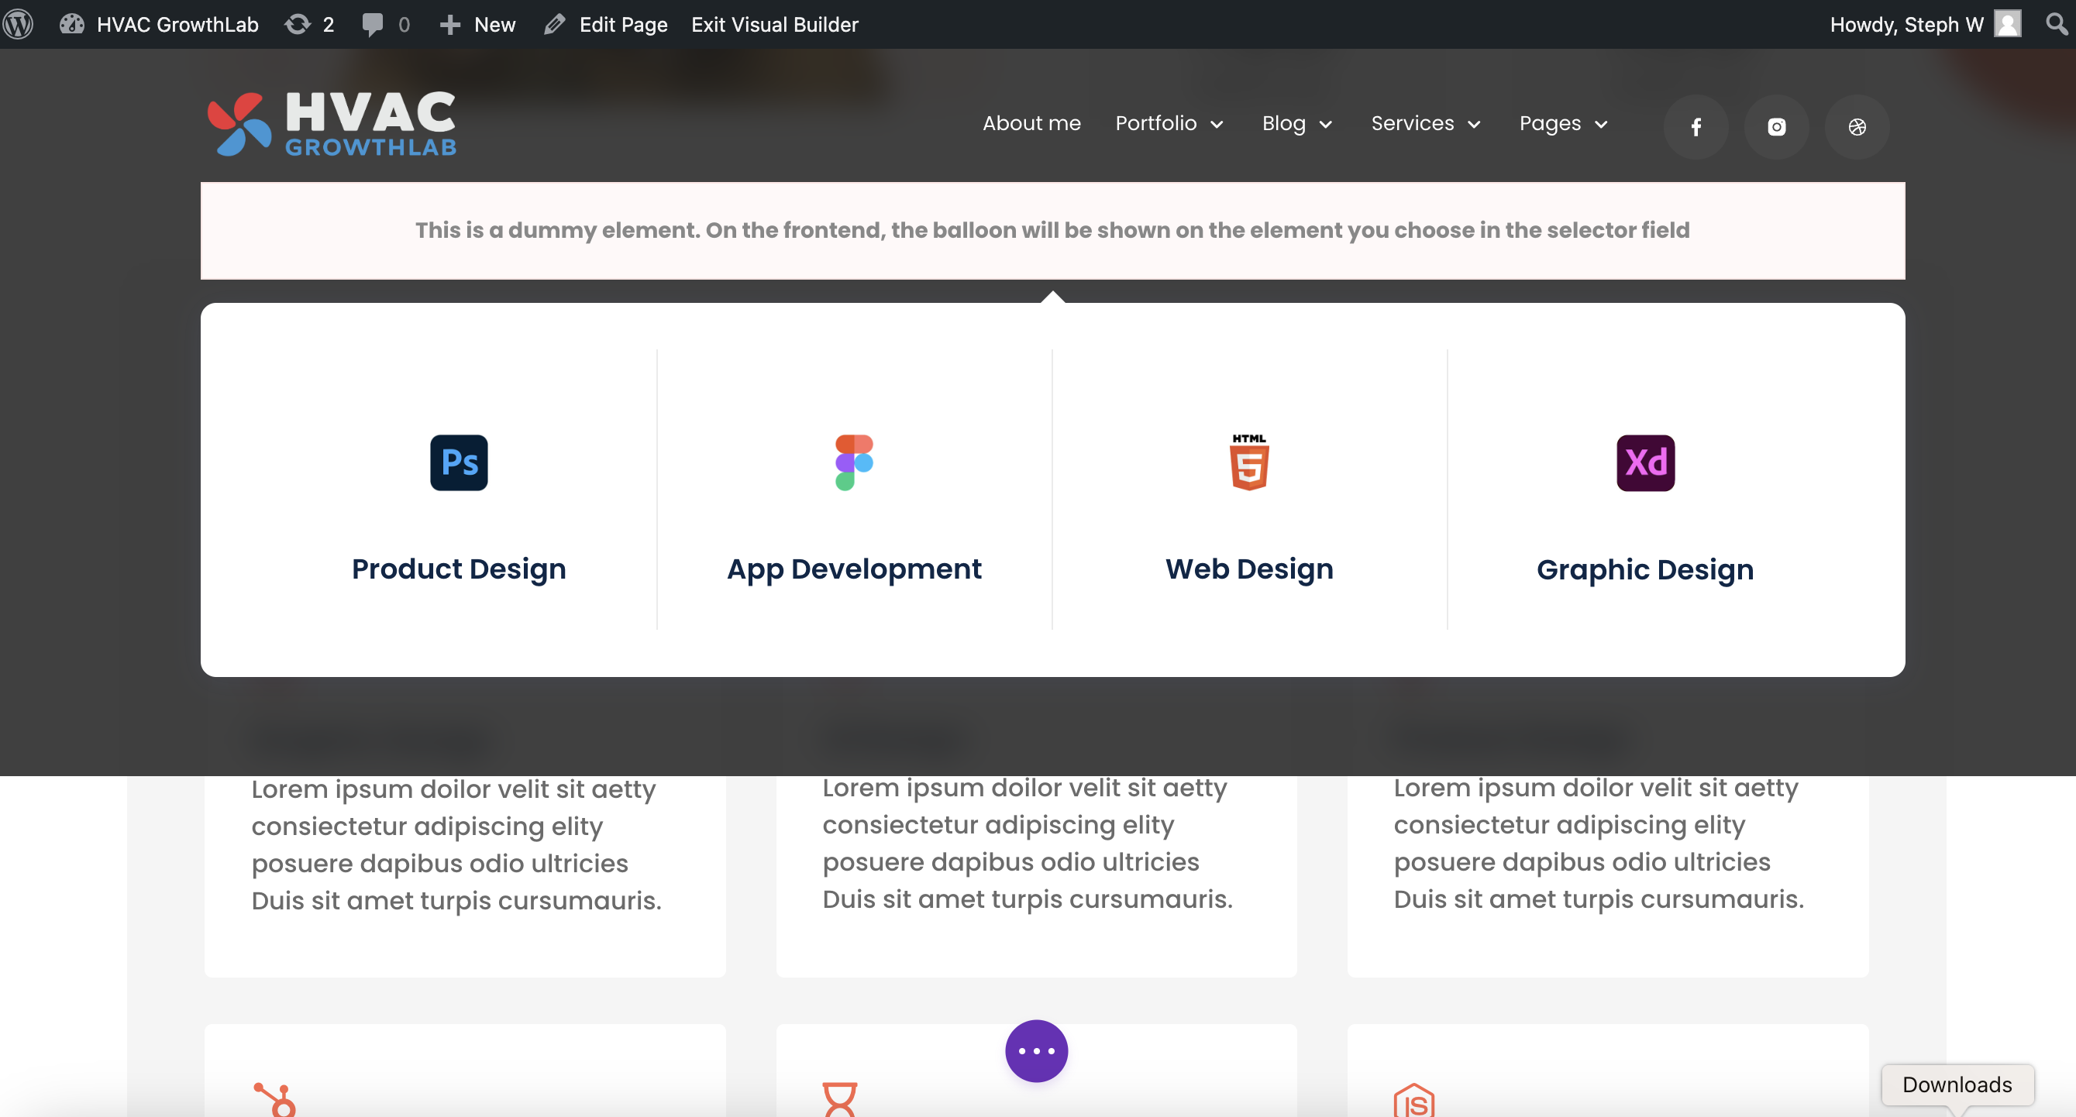Open the Dribbble social icon
Image resolution: width=2076 pixels, height=1117 pixels.
coord(1857,126)
